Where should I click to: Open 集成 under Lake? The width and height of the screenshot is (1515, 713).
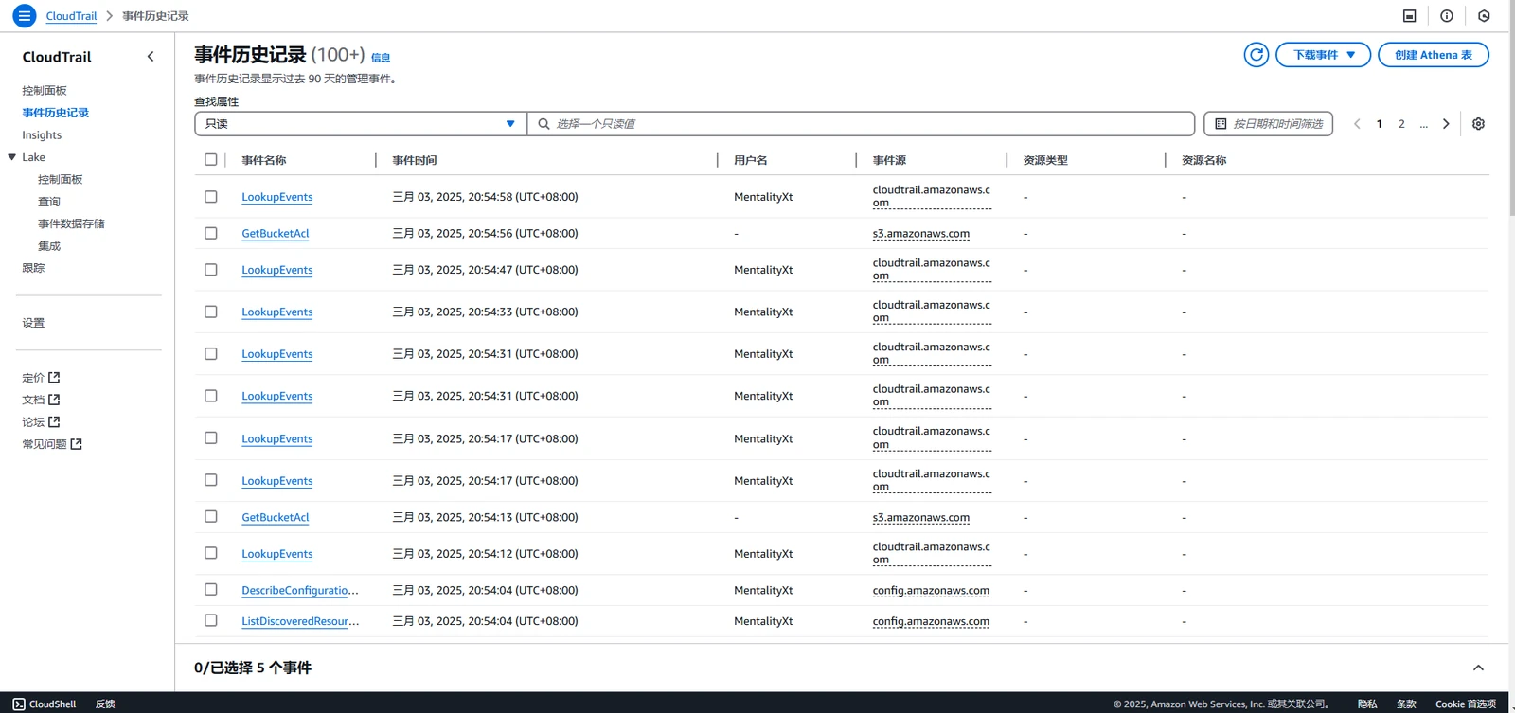click(49, 246)
